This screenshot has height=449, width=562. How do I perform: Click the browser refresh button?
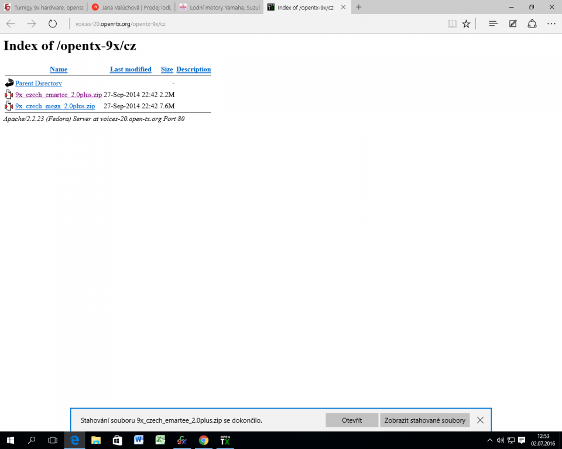point(53,24)
